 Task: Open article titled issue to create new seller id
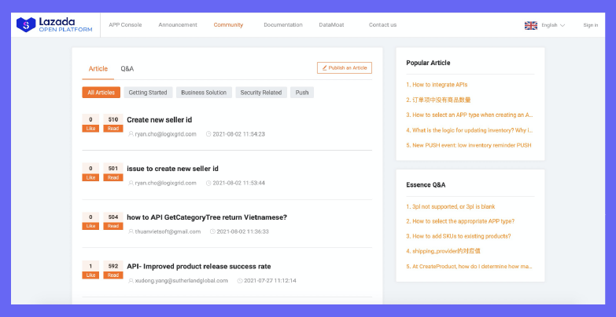(172, 169)
